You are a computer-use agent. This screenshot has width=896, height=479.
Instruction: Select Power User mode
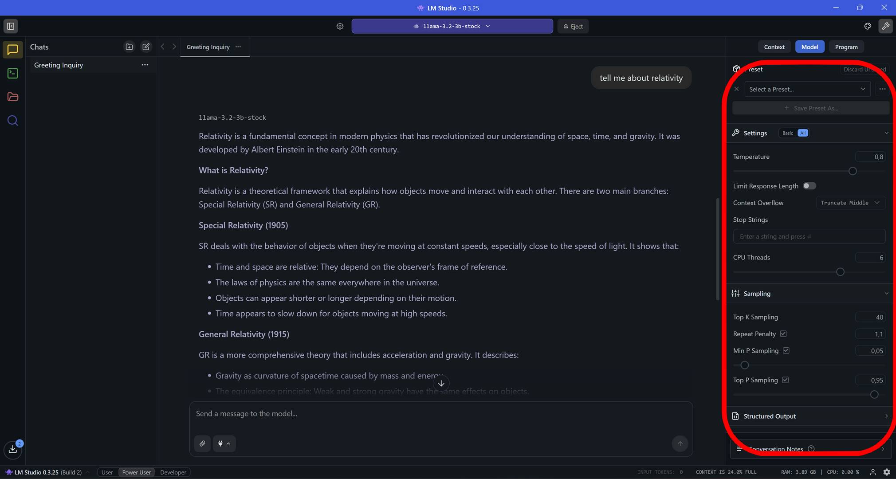coord(137,472)
